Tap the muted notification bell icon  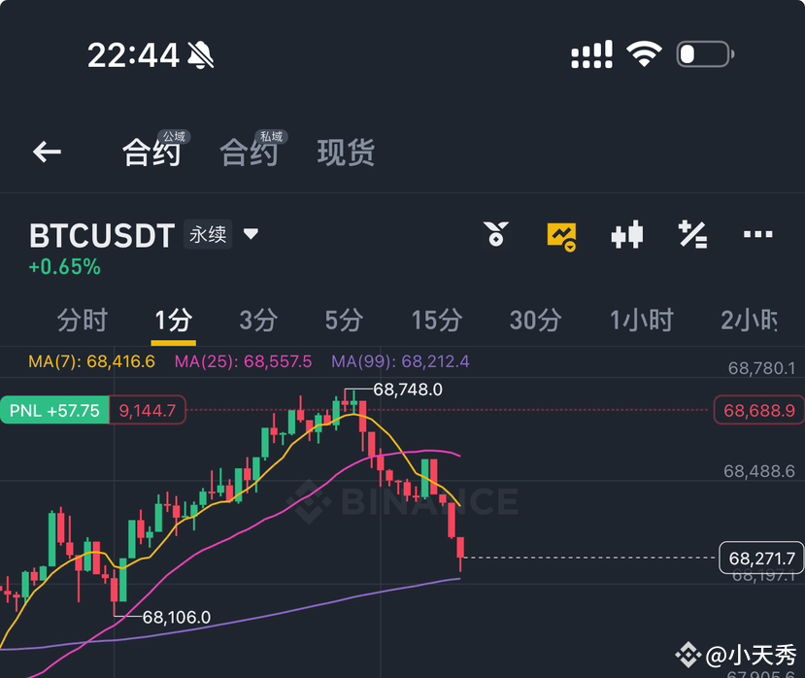pyautogui.click(x=200, y=53)
